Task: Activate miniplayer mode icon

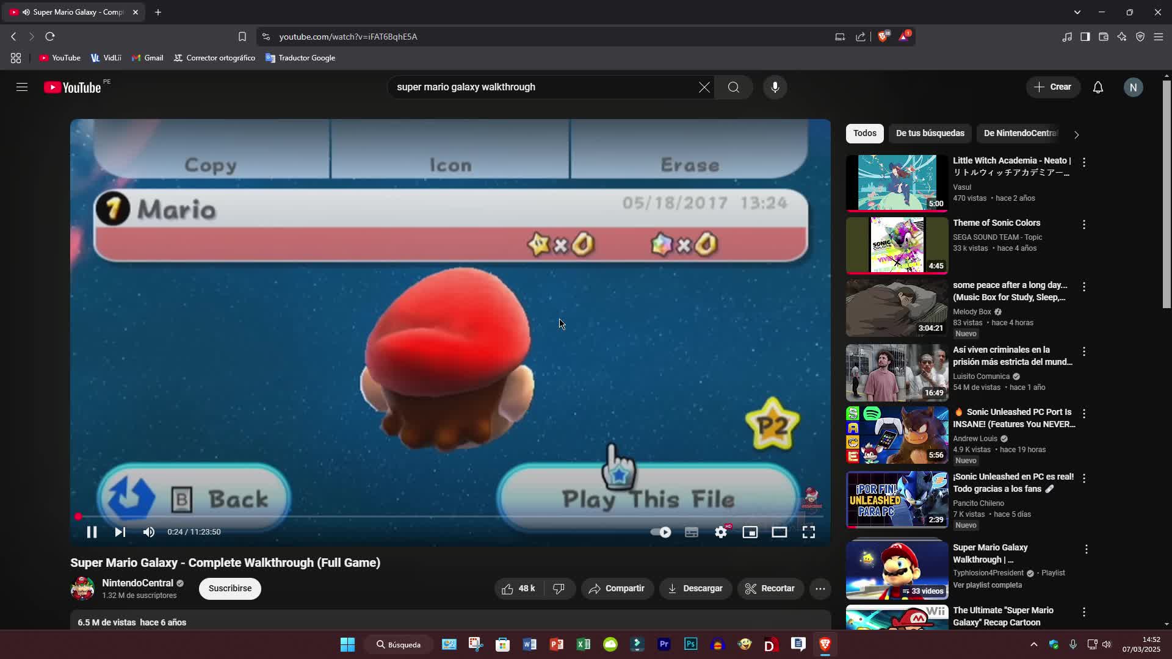Action: pyautogui.click(x=750, y=532)
